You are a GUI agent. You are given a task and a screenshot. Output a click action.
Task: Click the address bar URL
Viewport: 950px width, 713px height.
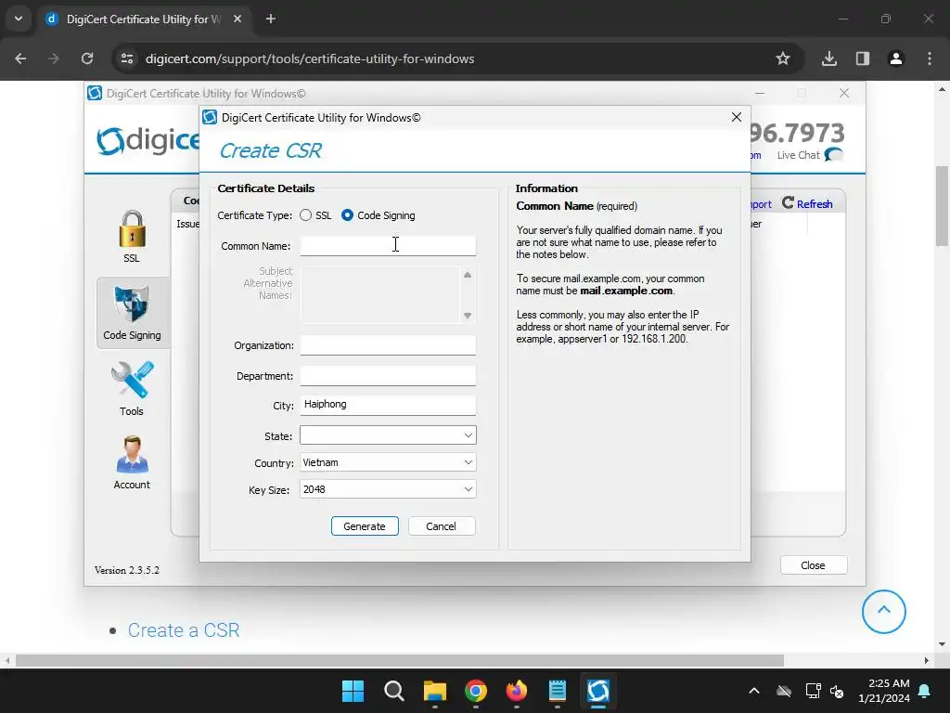click(x=310, y=58)
